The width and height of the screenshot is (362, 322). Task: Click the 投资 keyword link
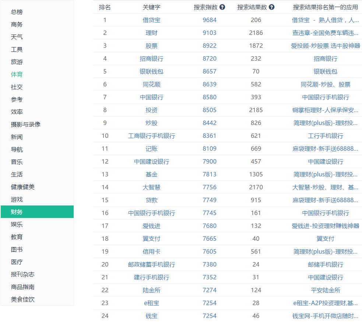[x=151, y=110]
